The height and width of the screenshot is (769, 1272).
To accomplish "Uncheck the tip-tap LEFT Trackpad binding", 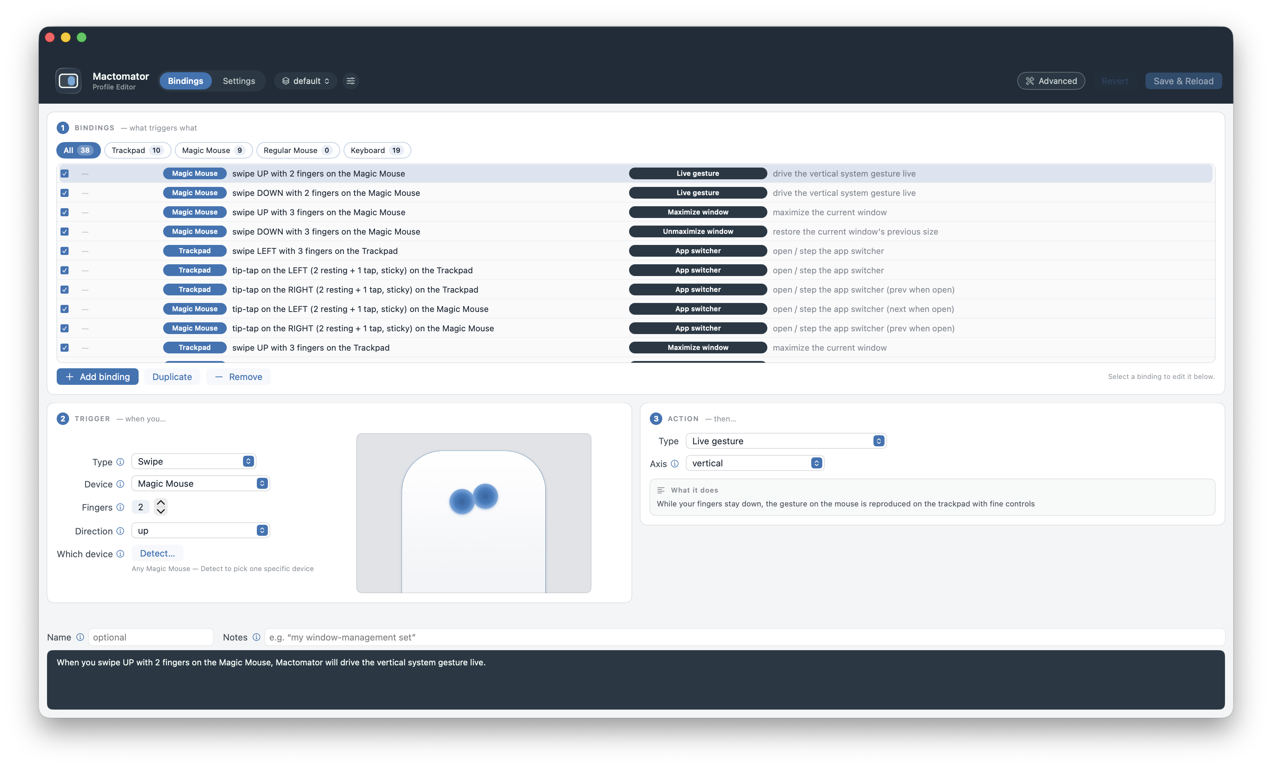I will click(x=65, y=270).
